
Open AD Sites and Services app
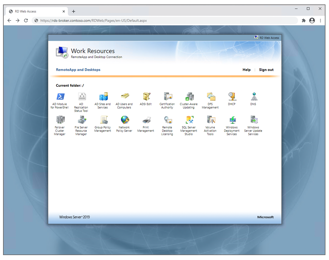(103, 97)
